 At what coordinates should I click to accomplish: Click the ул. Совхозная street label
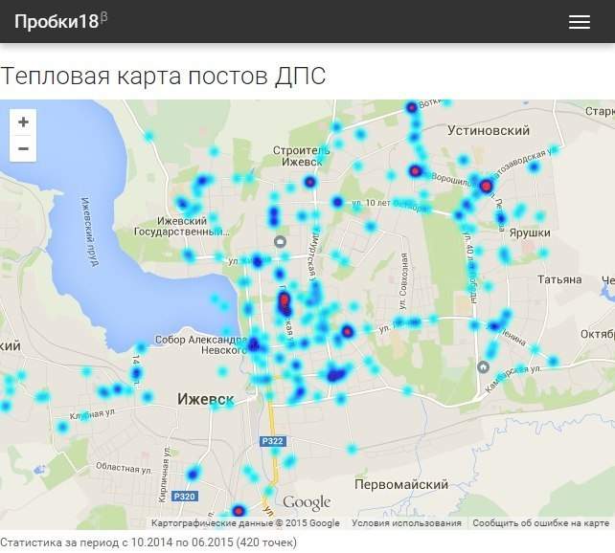pyautogui.click(x=403, y=281)
